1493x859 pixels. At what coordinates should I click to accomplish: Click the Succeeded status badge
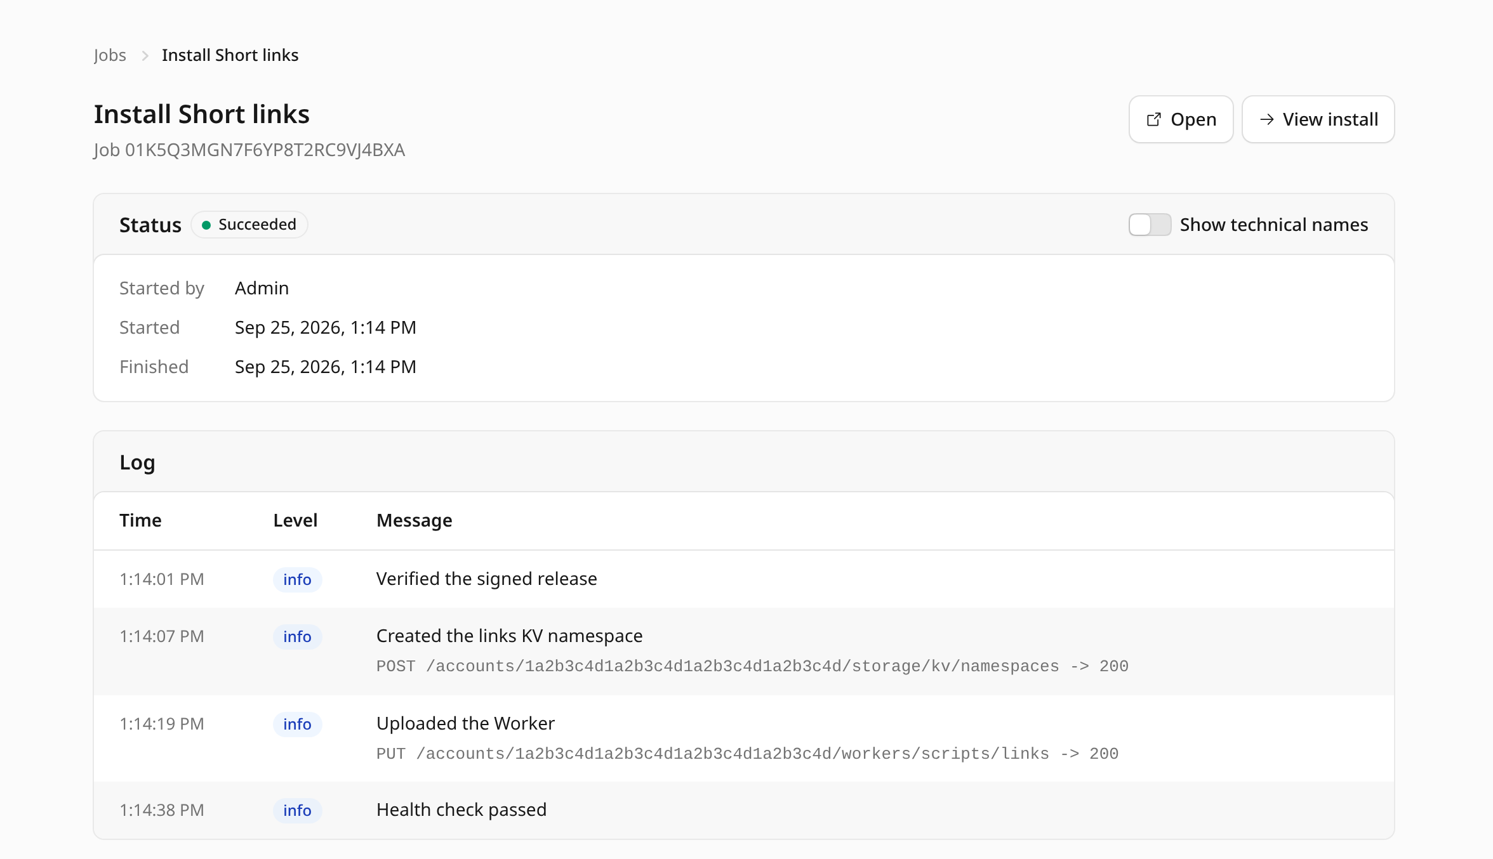pos(249,225)
